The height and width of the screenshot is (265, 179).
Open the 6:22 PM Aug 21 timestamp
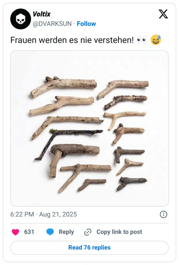pyautogui.click(x=44, y=214)
